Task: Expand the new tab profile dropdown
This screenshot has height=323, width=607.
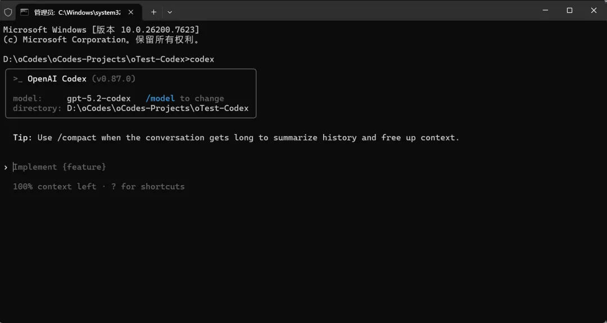Action: click(170, 12)
